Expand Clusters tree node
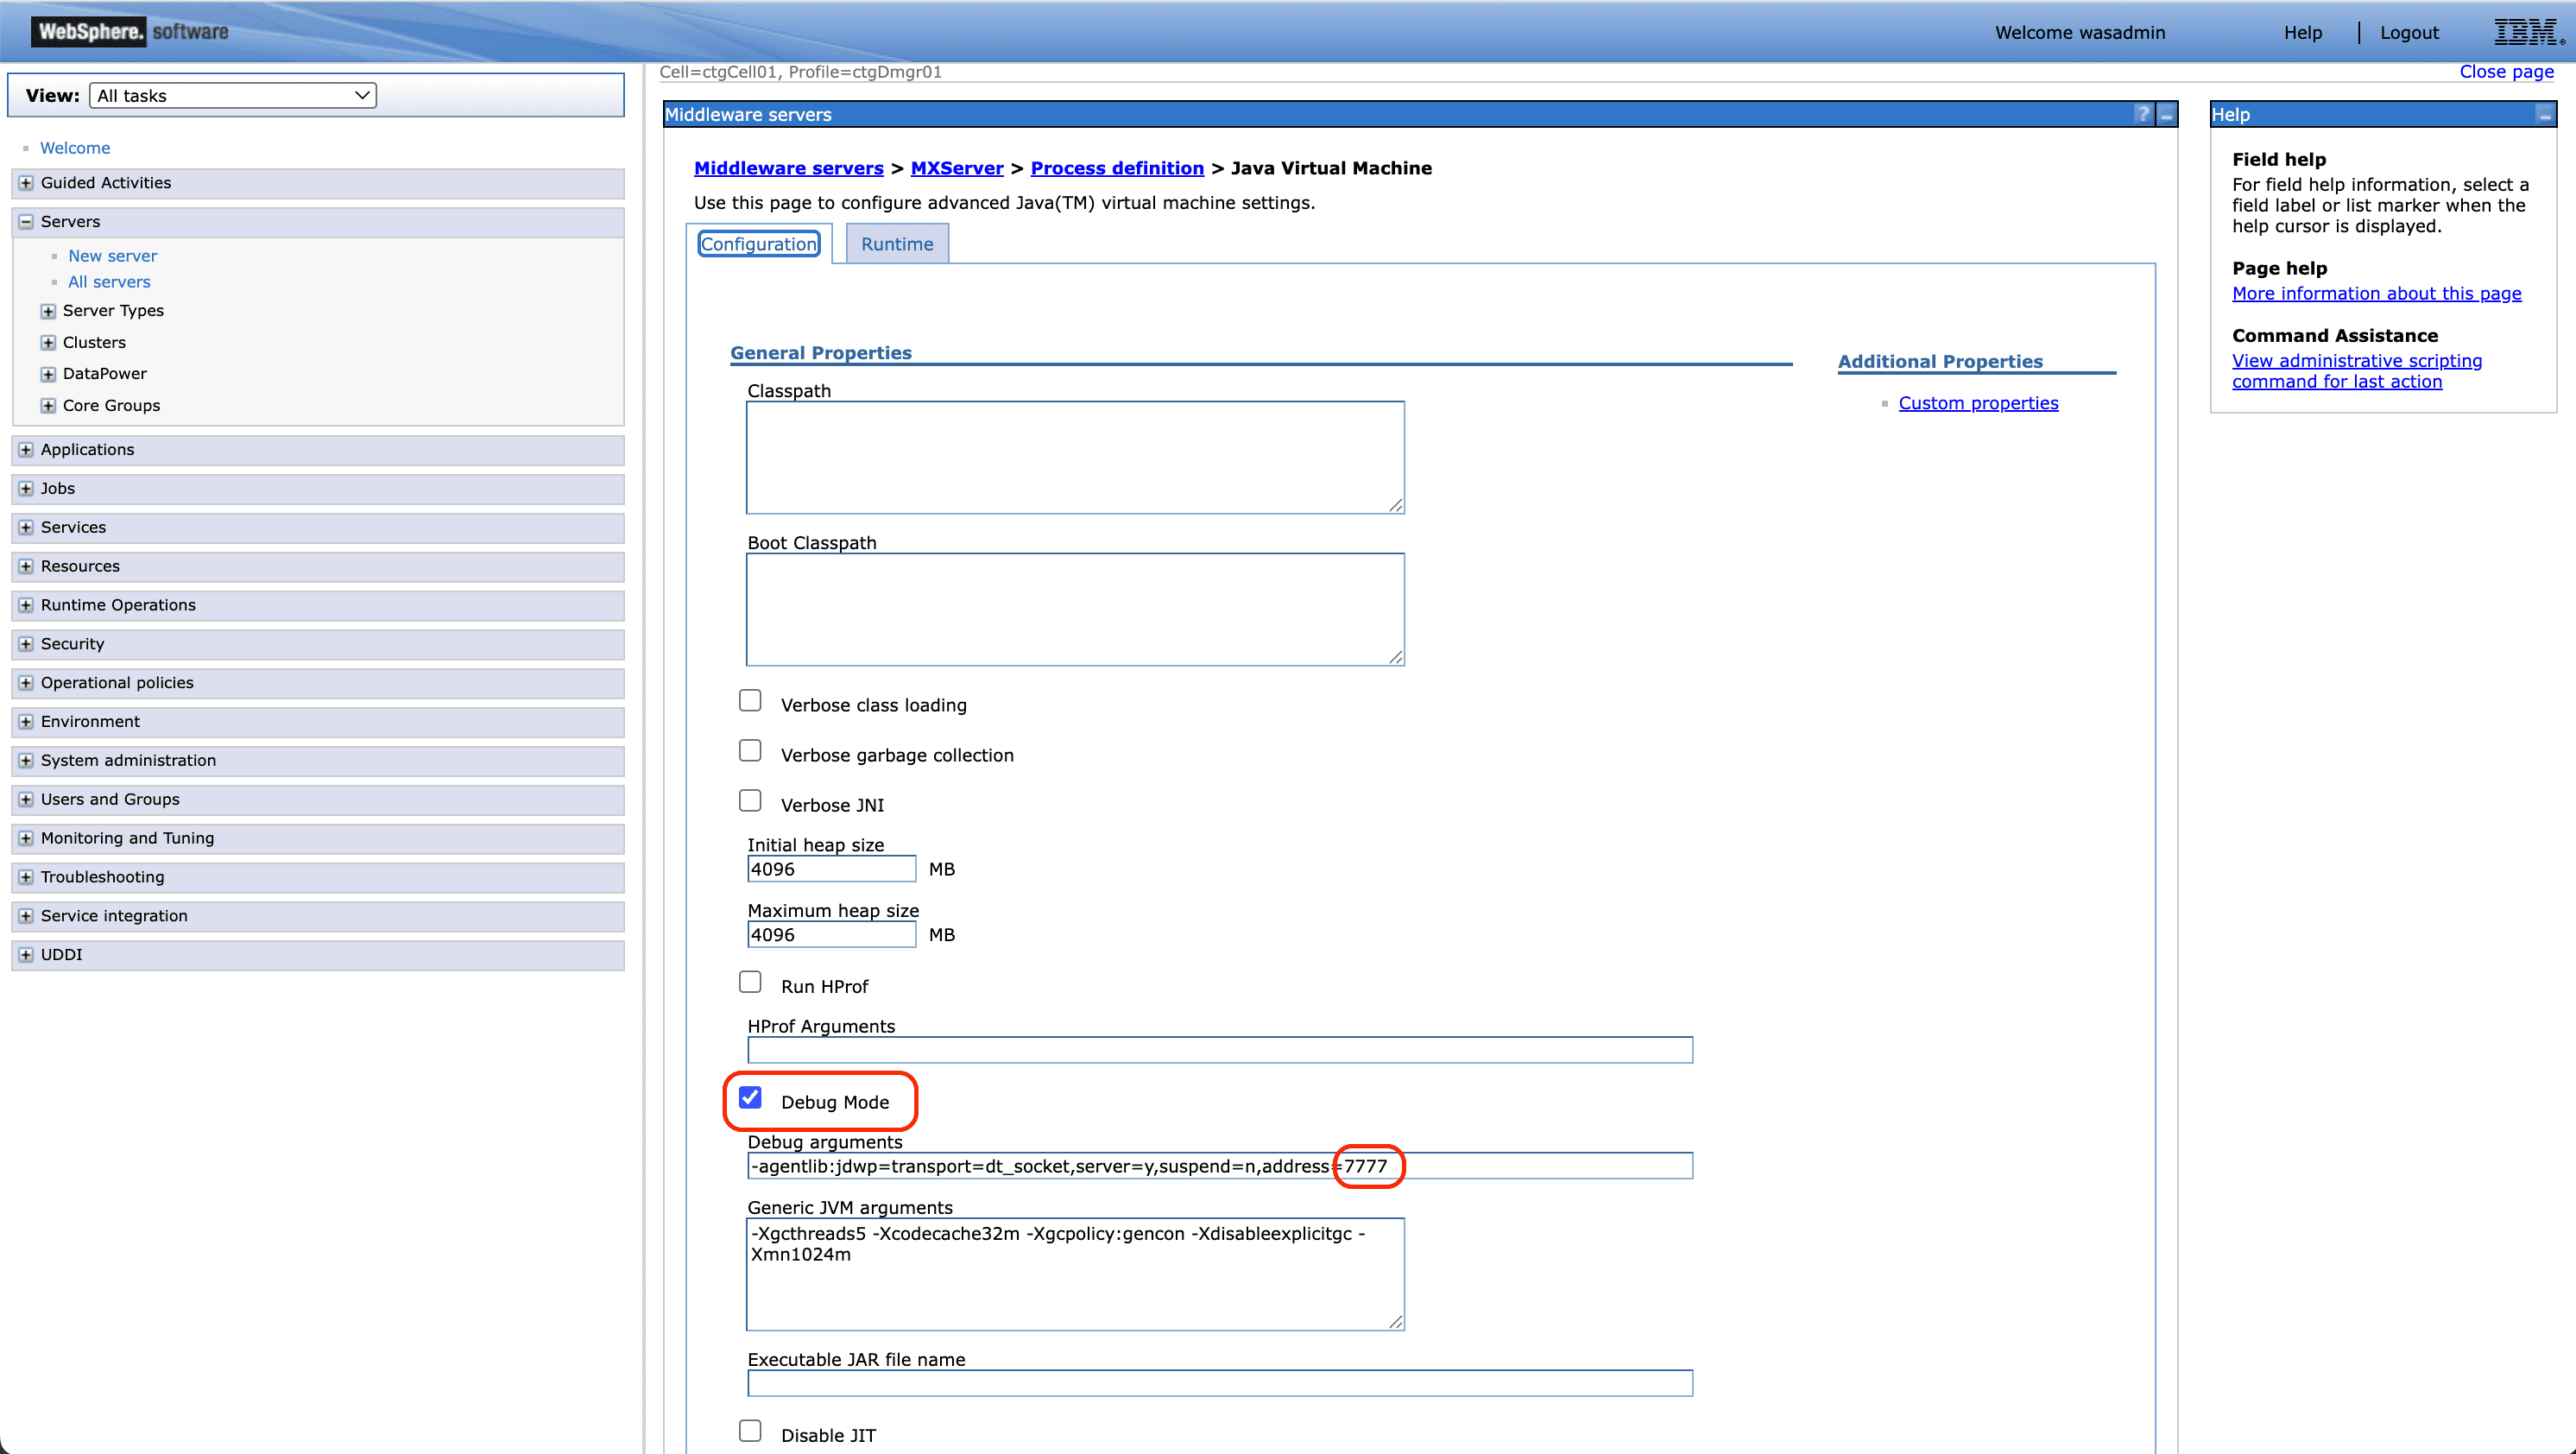 [x=48, y=343]
